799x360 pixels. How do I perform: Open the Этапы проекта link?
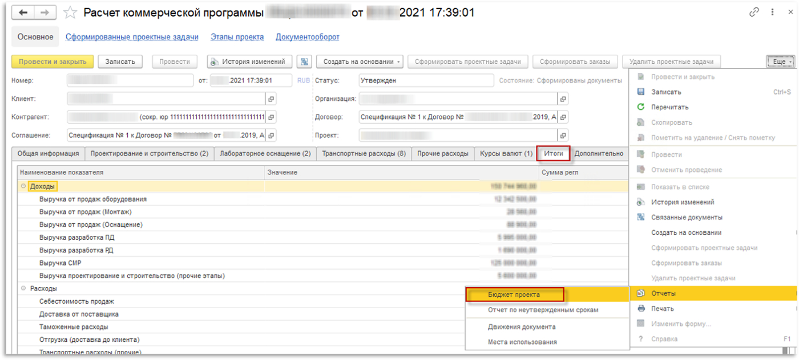click(x=237, y=37)
